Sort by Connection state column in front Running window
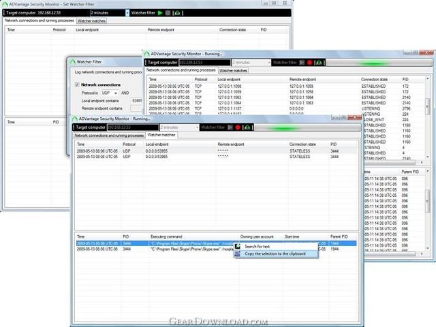 click(302, 144)
